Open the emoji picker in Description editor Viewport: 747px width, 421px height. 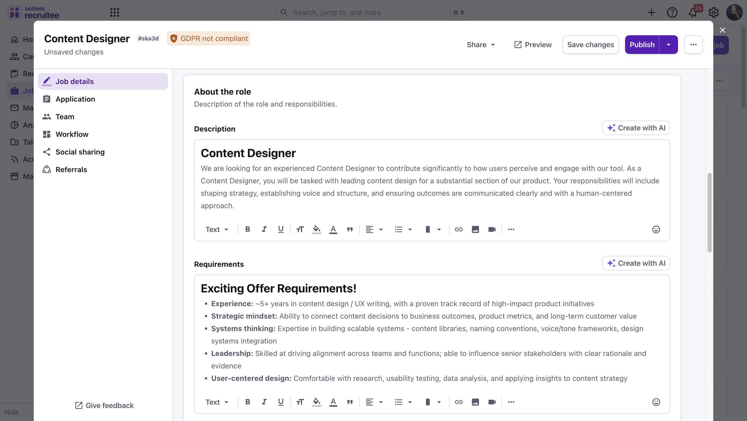(656, 229)
